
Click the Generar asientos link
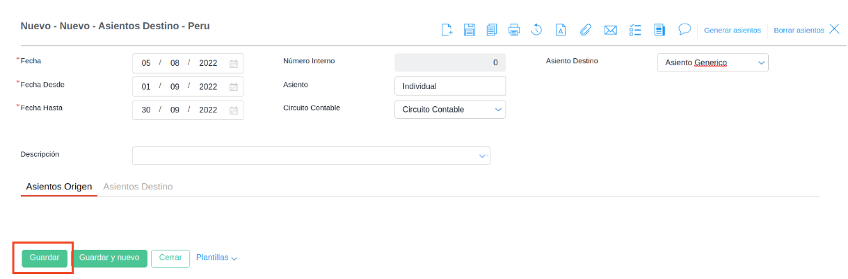[x=733, y=31]
